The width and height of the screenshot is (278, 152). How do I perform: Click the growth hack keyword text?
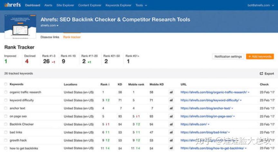coord(18,140)
